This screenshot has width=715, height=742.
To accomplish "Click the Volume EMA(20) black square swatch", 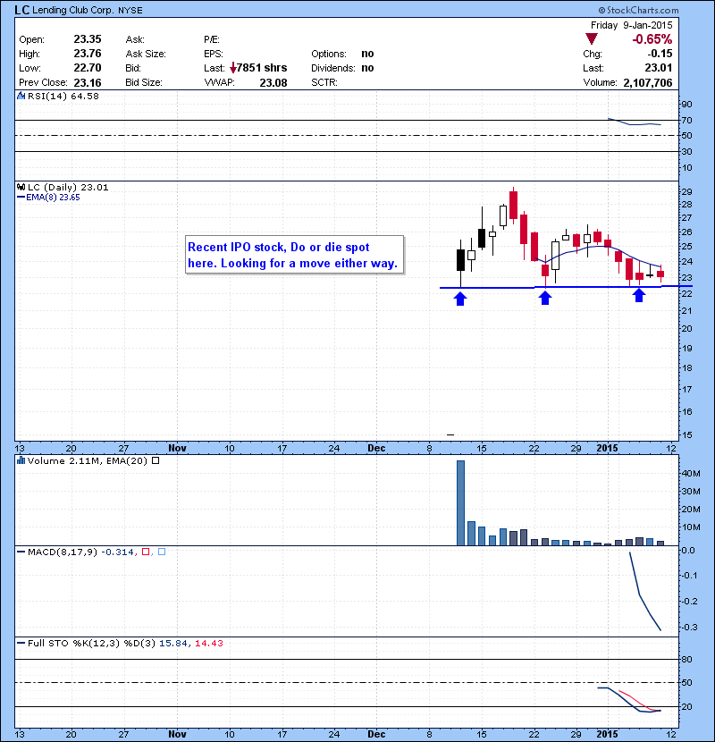I will [x=156, y=460].
